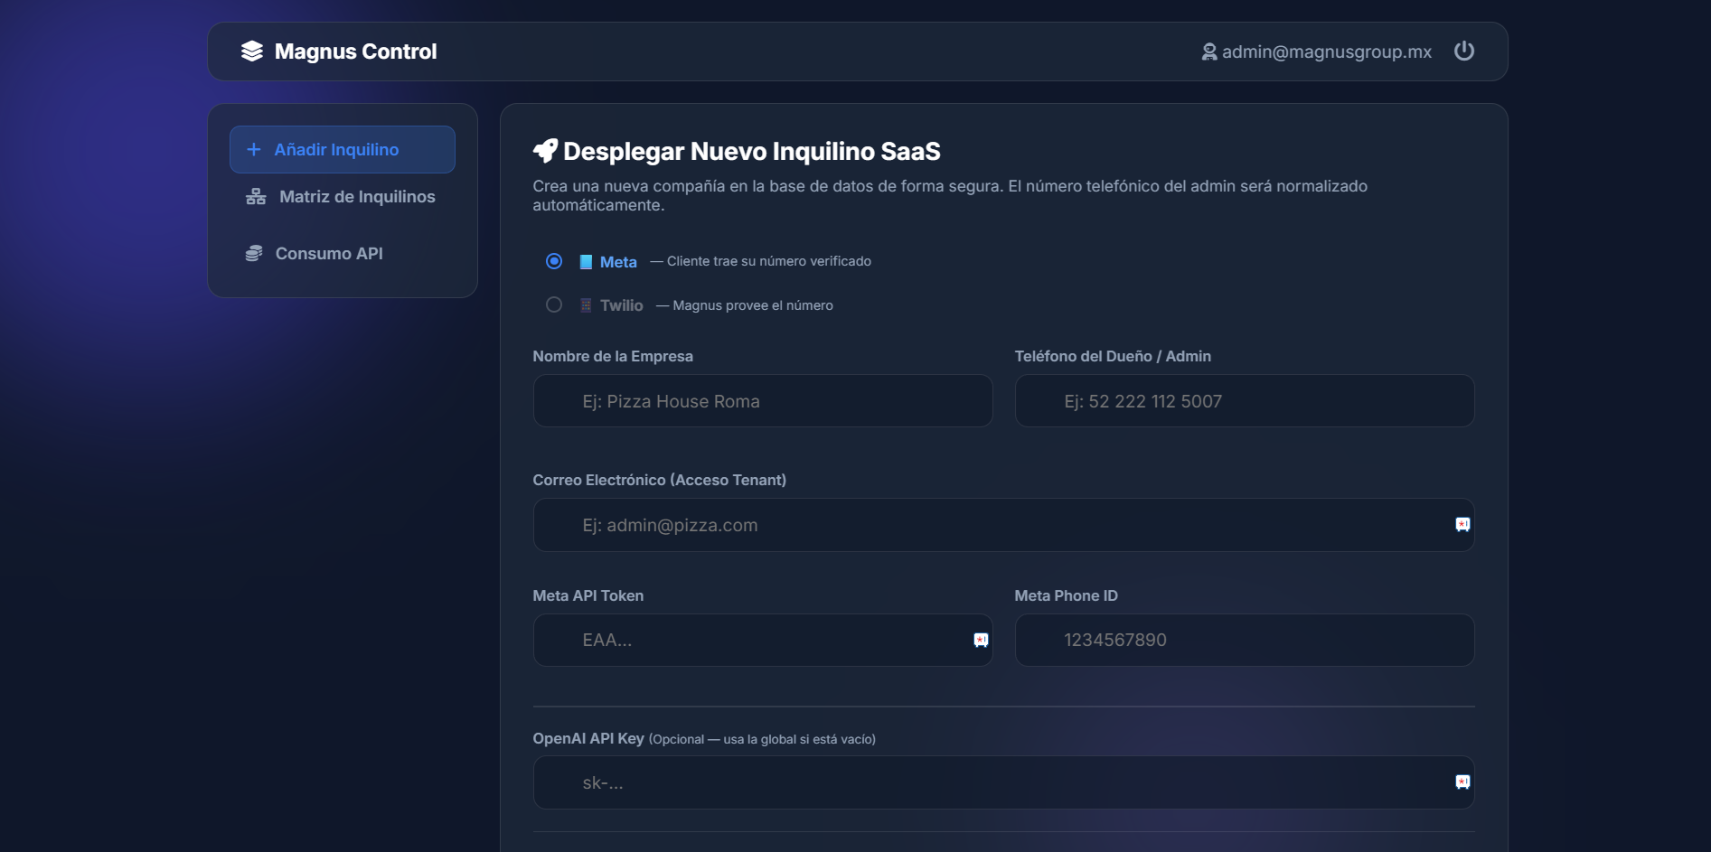Click the Twilio grid icon
This screenshot has height=852, width=1711.
click(x=586, y=305)
